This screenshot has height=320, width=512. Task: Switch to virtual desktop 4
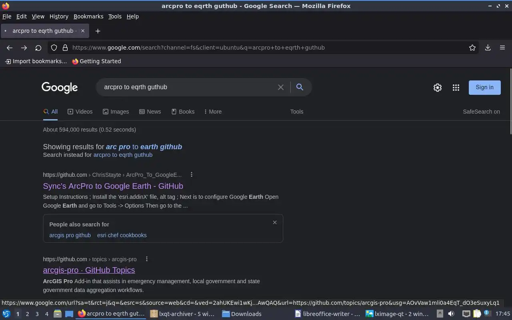[46, 314]
